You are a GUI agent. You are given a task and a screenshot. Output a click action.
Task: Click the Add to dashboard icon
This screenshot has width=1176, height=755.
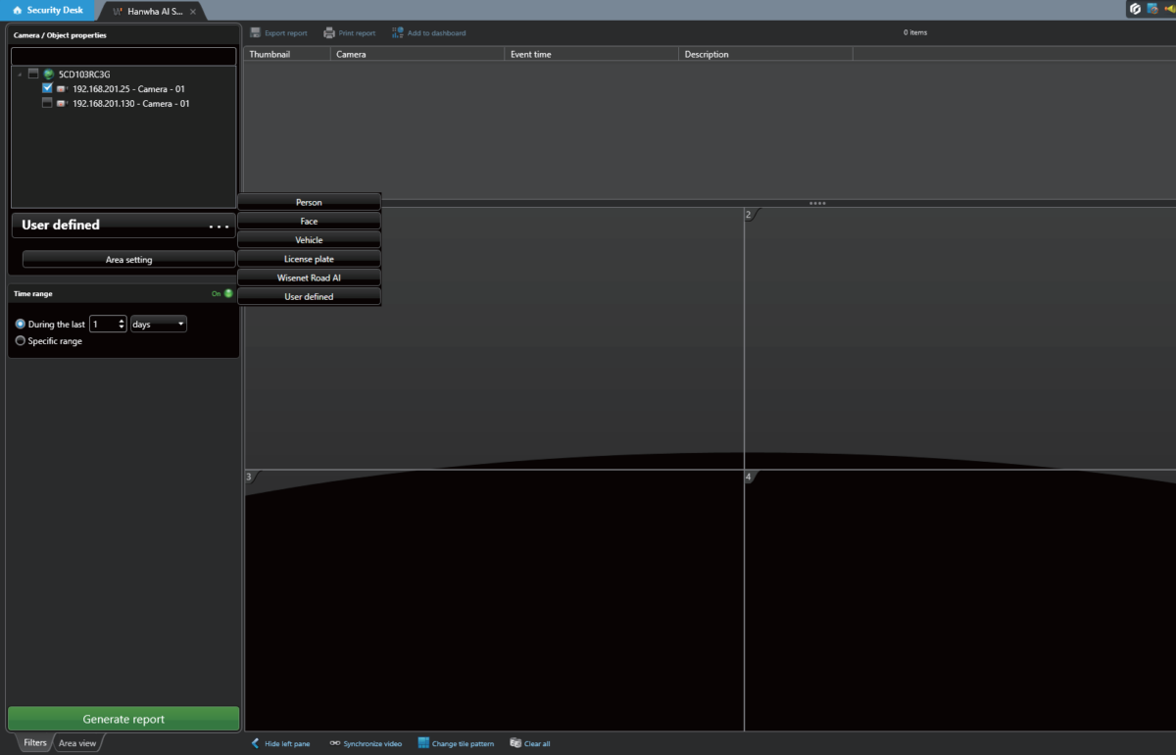(x=398, y=32)
